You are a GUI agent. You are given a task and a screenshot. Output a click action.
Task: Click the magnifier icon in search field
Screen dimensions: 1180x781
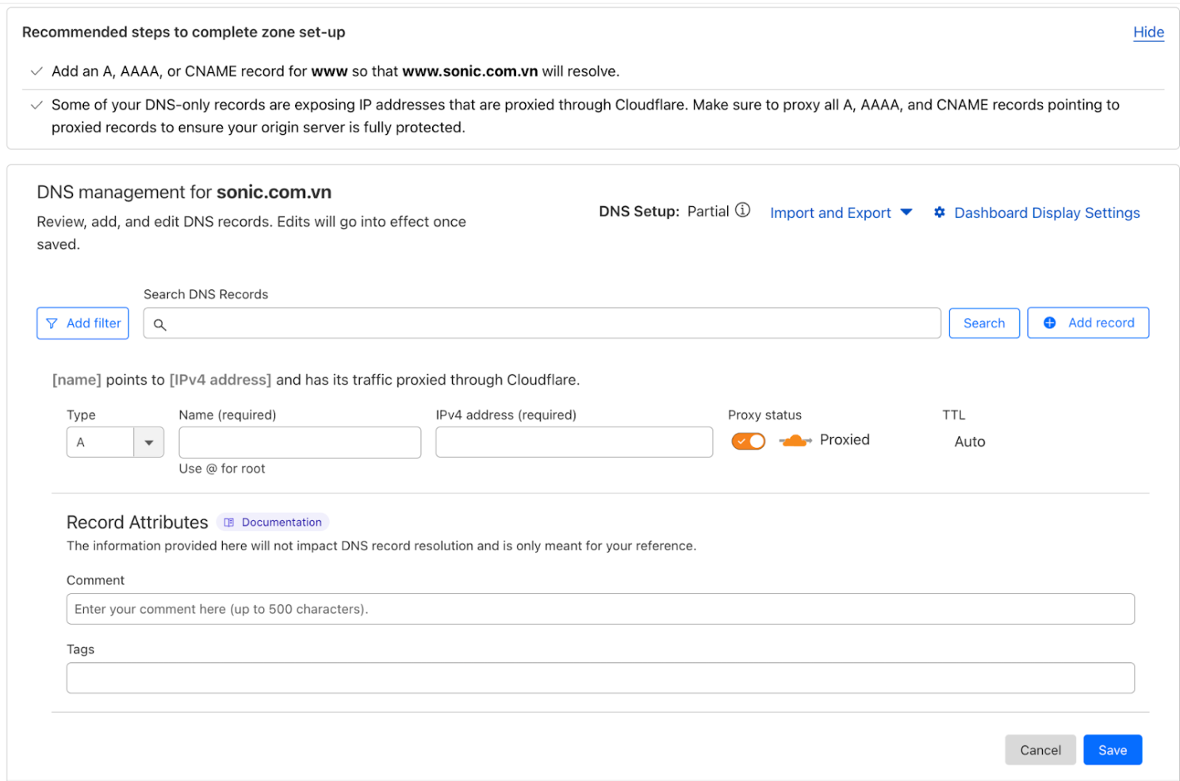(x=159, y=324)
